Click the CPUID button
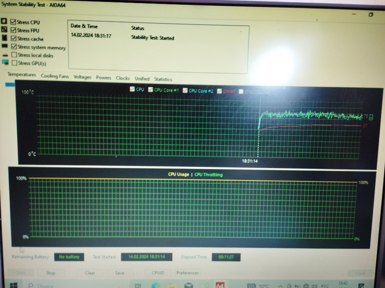Image resolution: width=385 pixels, height=288 pixels. tap(158, 273)
